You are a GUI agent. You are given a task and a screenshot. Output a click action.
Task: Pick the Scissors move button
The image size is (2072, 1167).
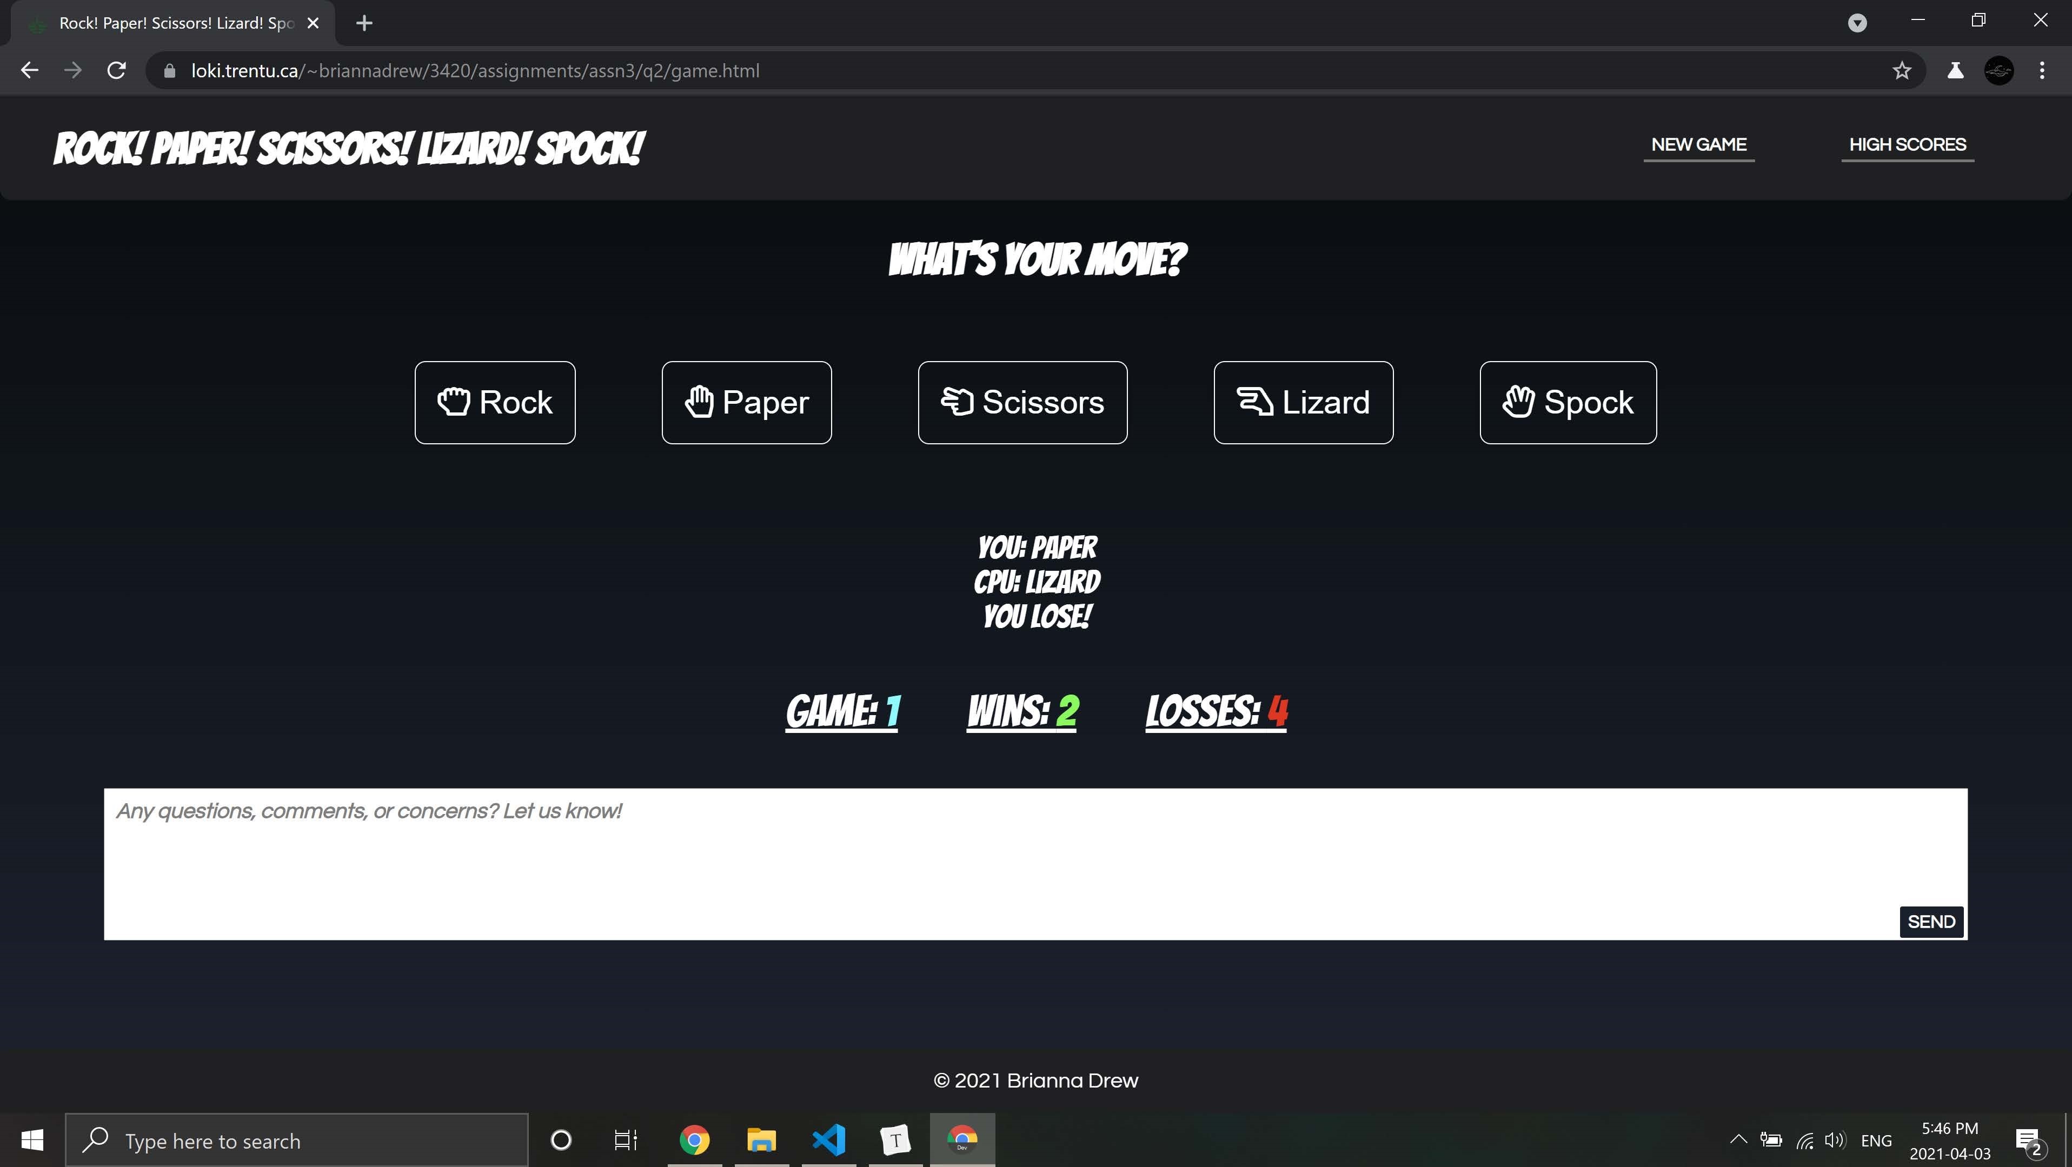[x=1022, y=402]
